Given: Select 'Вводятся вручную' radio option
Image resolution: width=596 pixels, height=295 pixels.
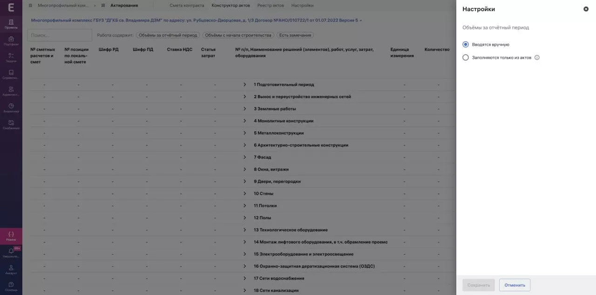Looking at the screenshot, I should tap(466, 44).
